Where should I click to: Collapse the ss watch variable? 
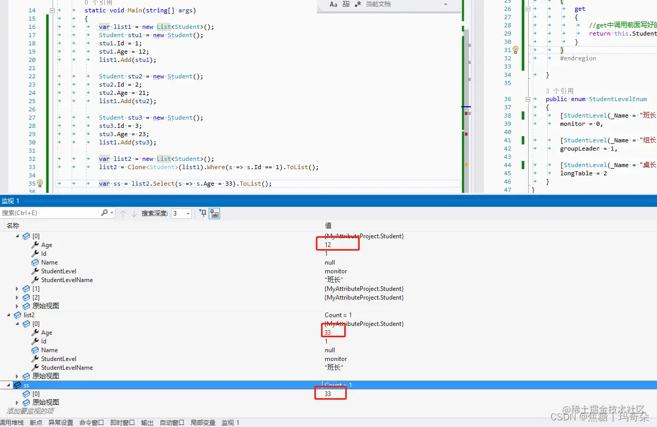(x=8, y=385)
